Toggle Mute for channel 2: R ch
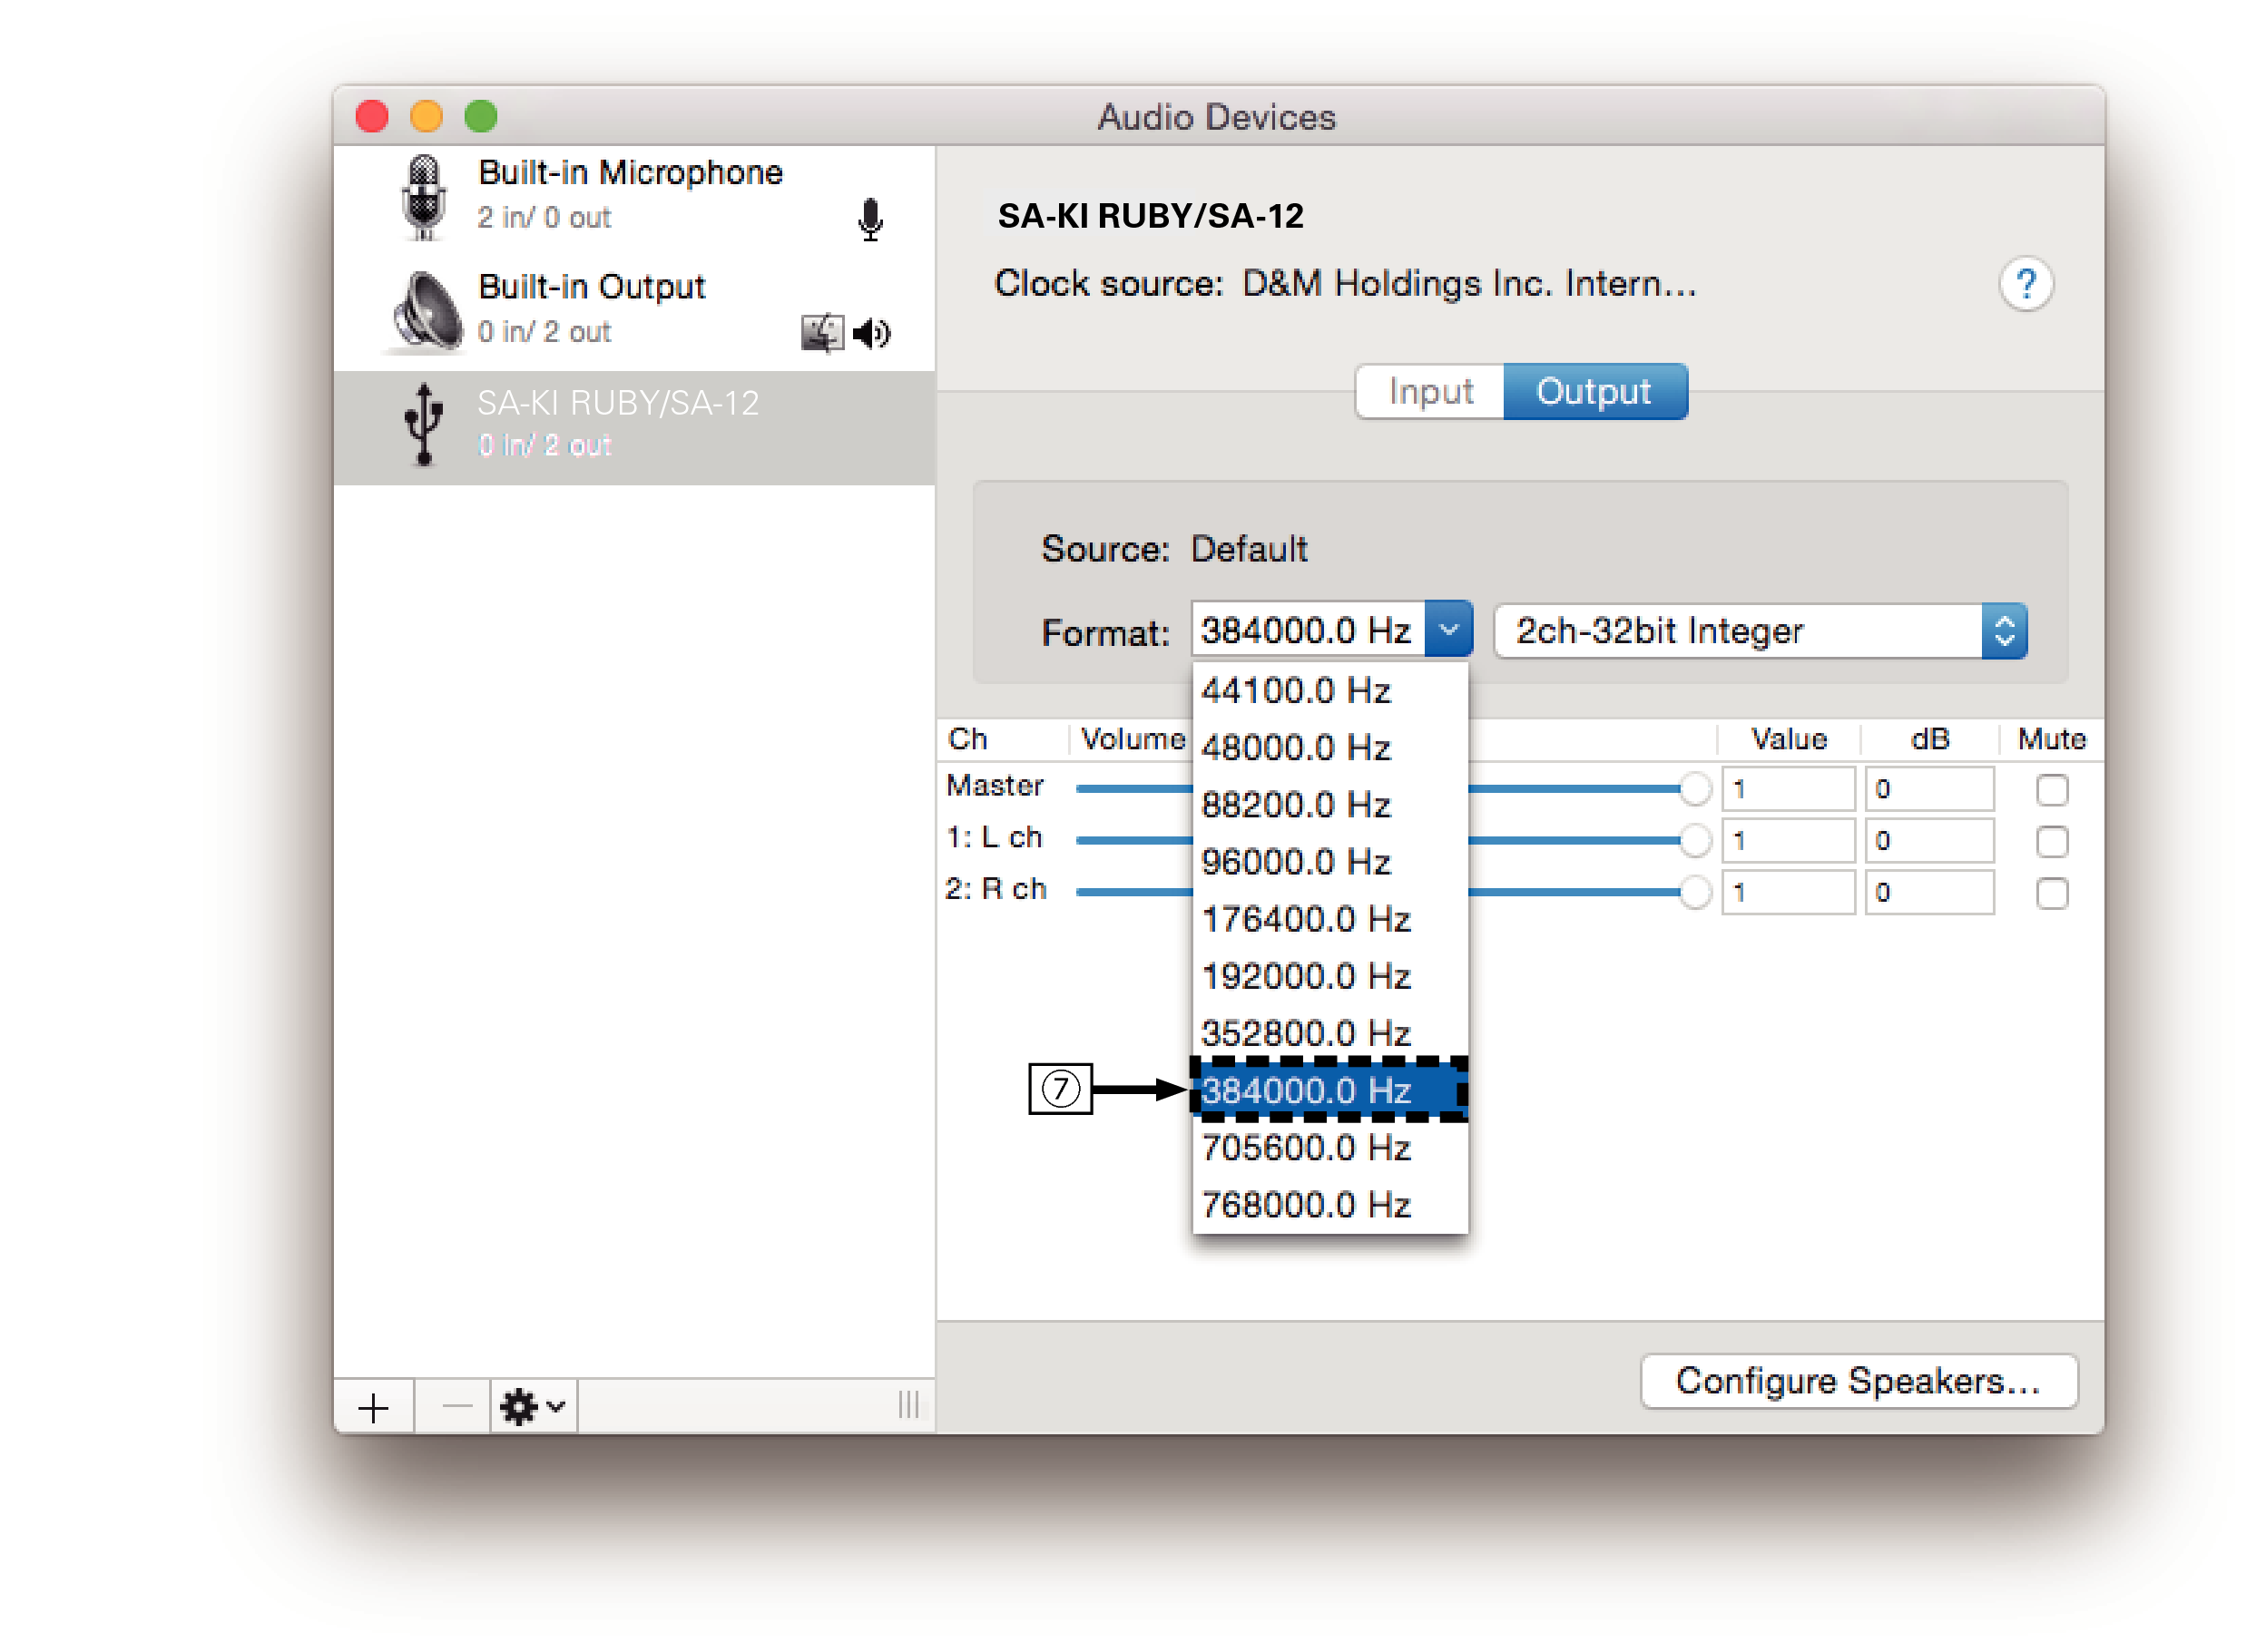The height and width of the screenshot is (1652, 2256). click(x=2051, y=893)
